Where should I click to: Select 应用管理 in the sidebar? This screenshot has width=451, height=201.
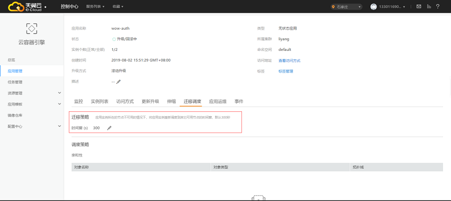[32, 71]
